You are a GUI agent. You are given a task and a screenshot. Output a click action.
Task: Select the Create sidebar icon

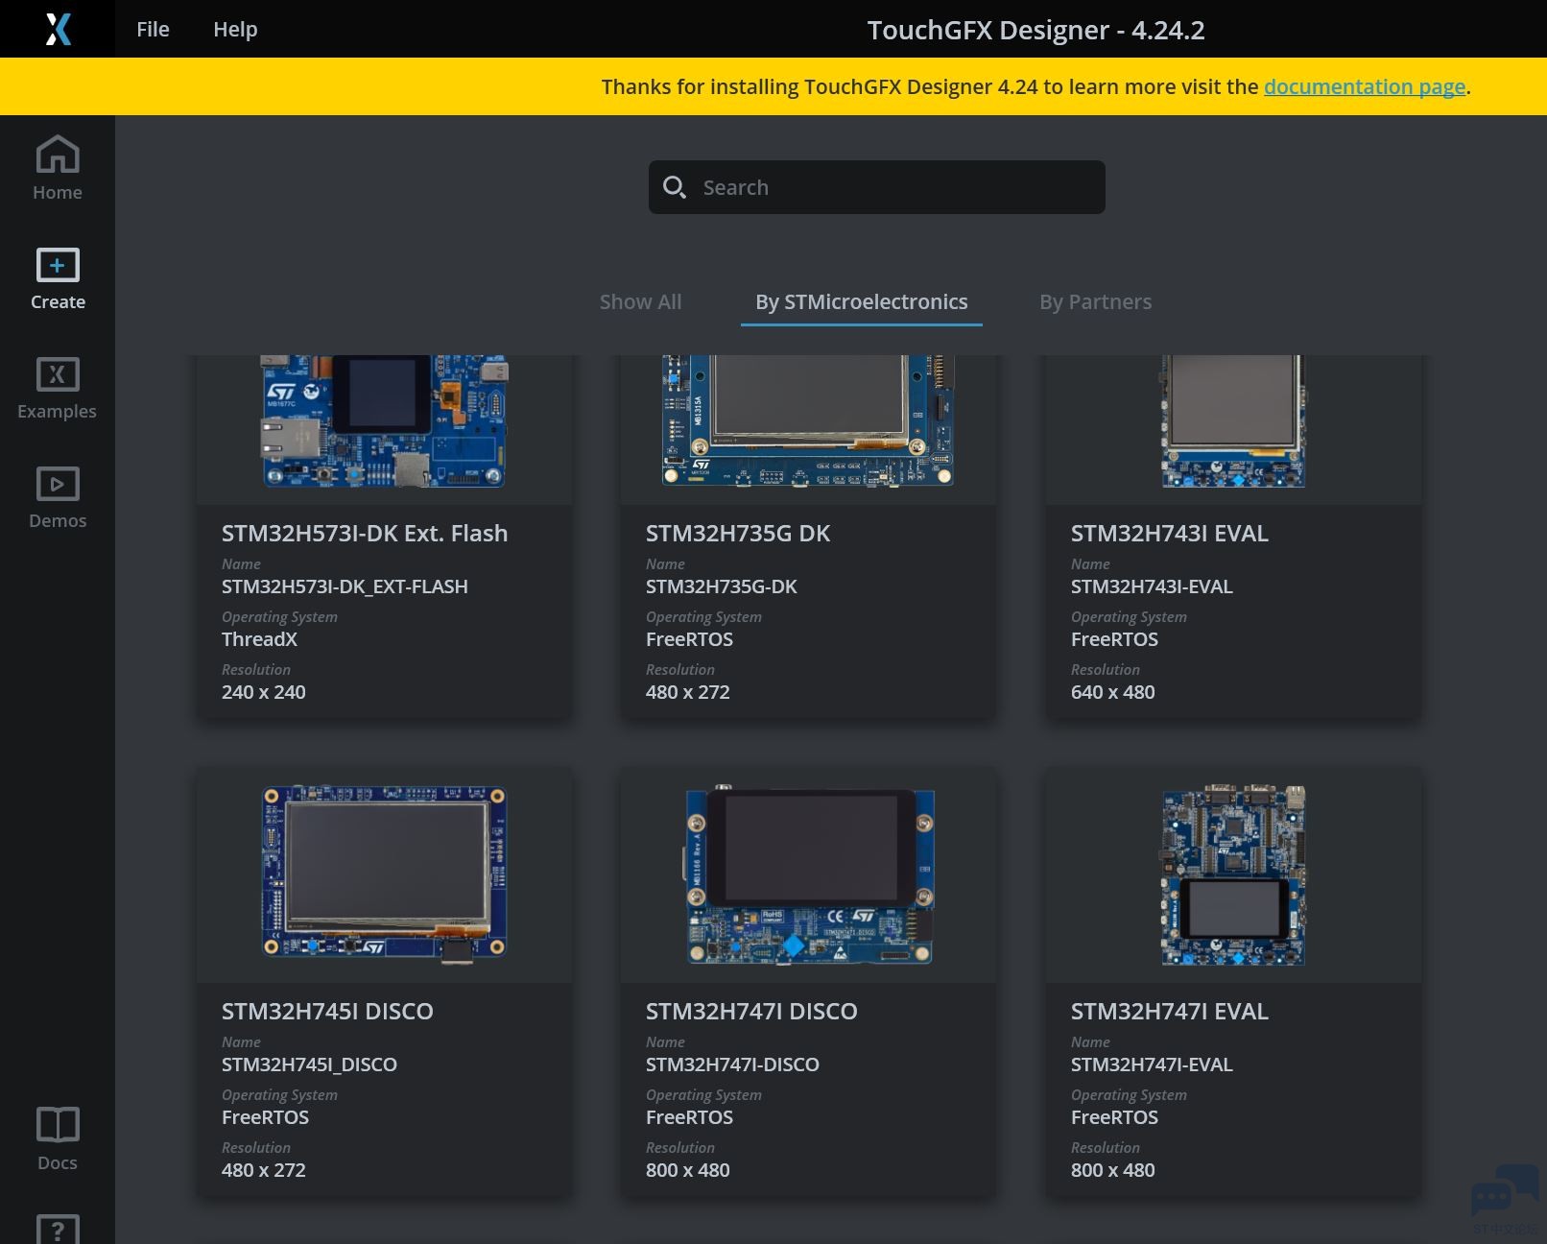(x=58, y=265)
